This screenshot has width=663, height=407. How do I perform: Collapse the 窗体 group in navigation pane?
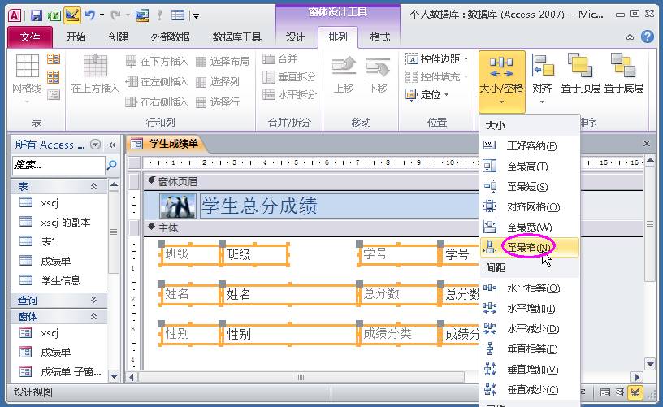click(x=94, y=316)
